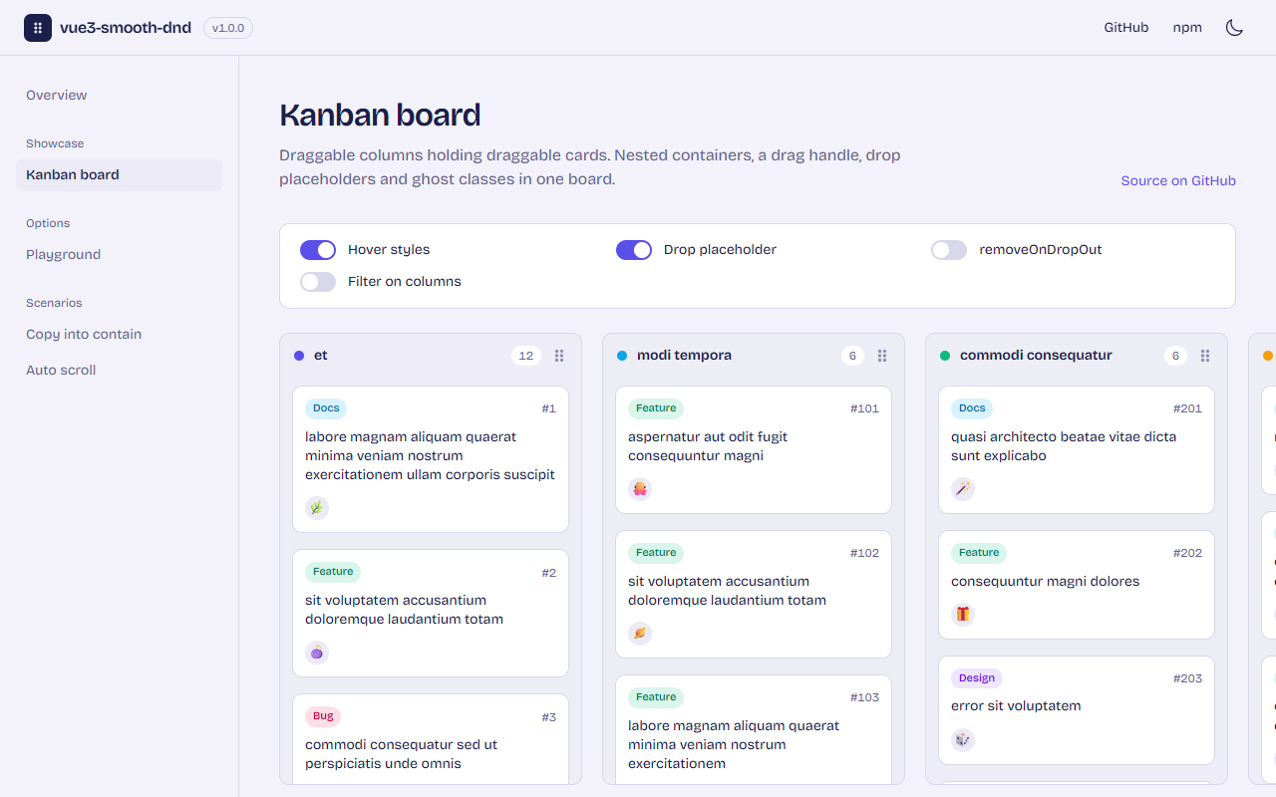The image size is (1276, 797).
Task: Click the blue dot of modi tempora column
Action: 622,356
